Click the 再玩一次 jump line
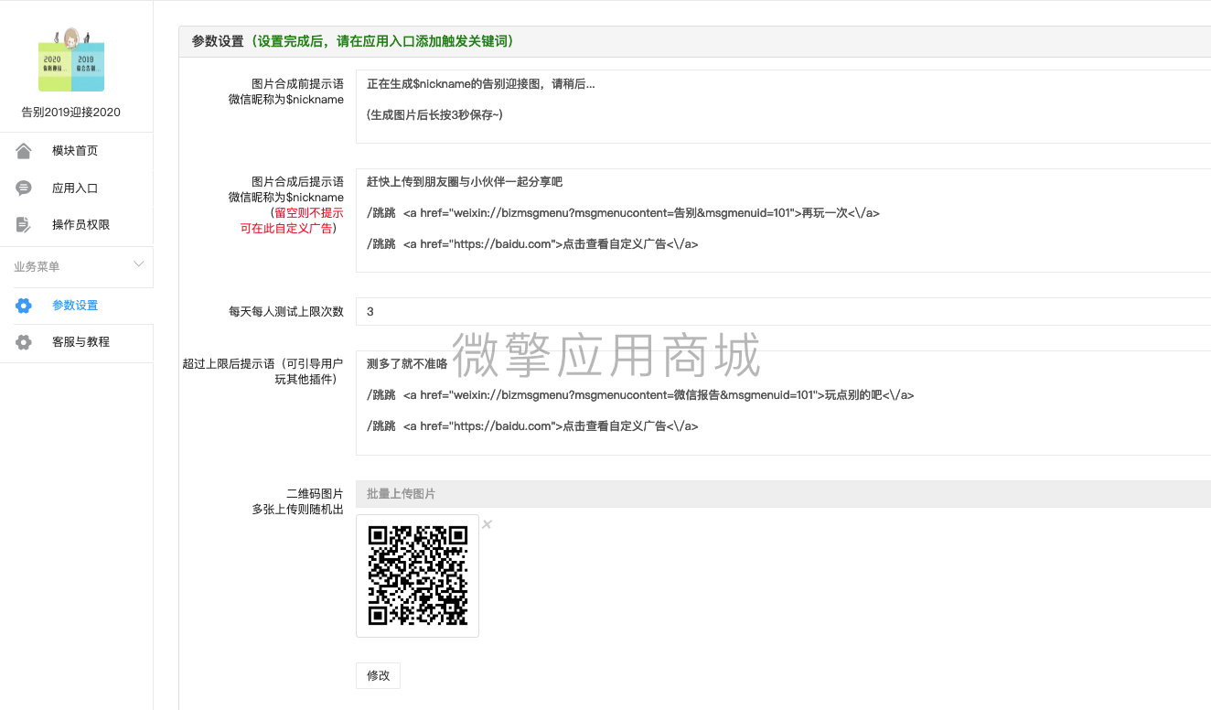 pyautogui.click(x=623, y=213)
